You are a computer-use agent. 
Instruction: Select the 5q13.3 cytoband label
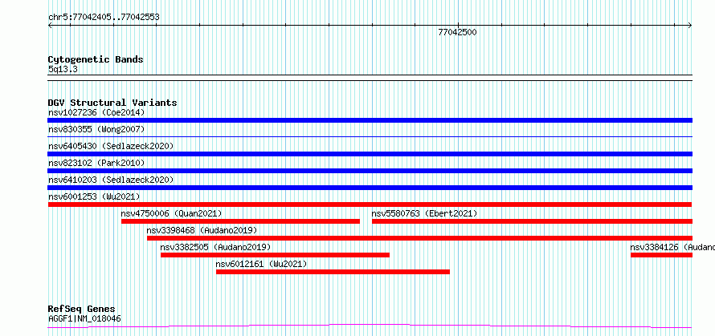click(63, 69)
